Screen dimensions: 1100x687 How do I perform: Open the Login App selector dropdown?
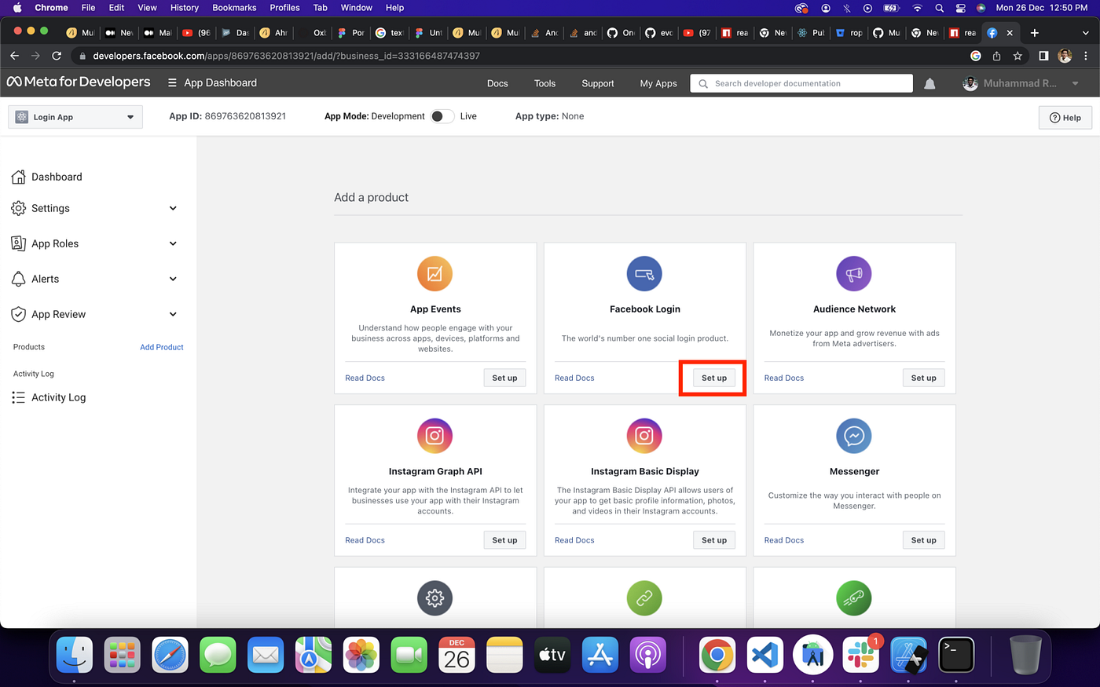[75, 117]
